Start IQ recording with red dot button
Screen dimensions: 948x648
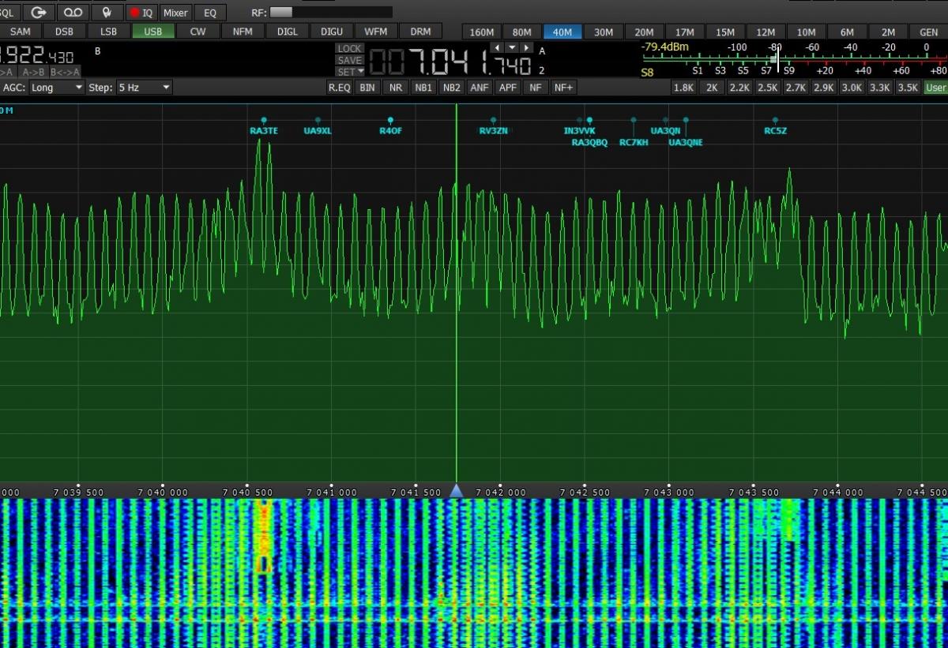tap(141, 13)
